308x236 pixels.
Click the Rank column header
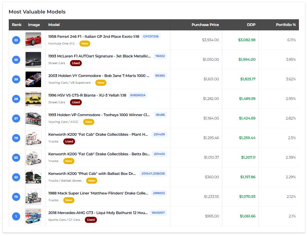click(x=16, y=25)
